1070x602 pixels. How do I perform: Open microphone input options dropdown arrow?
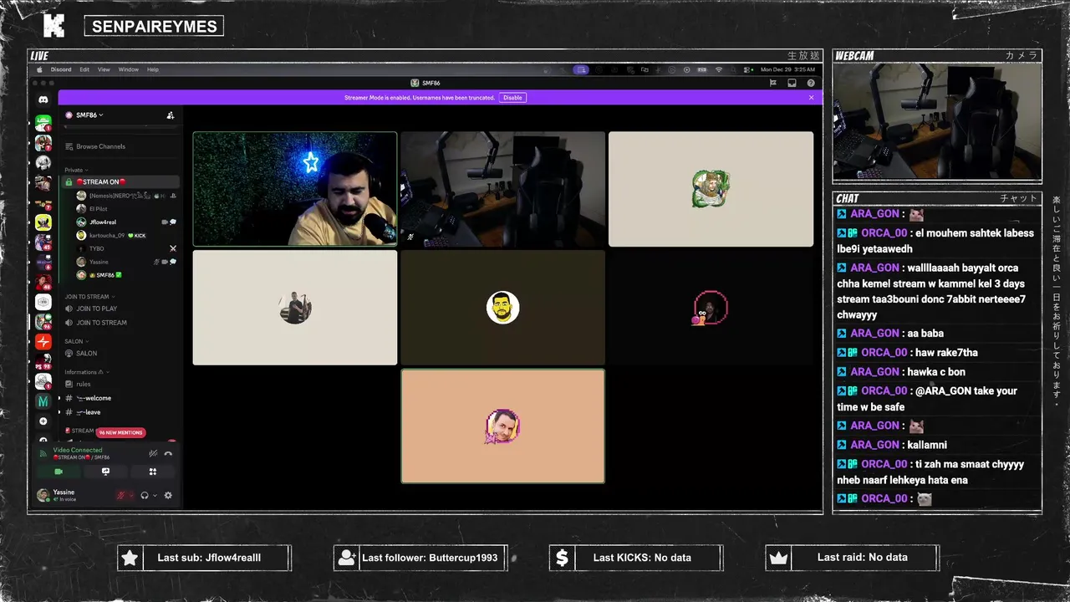(131, 495)
